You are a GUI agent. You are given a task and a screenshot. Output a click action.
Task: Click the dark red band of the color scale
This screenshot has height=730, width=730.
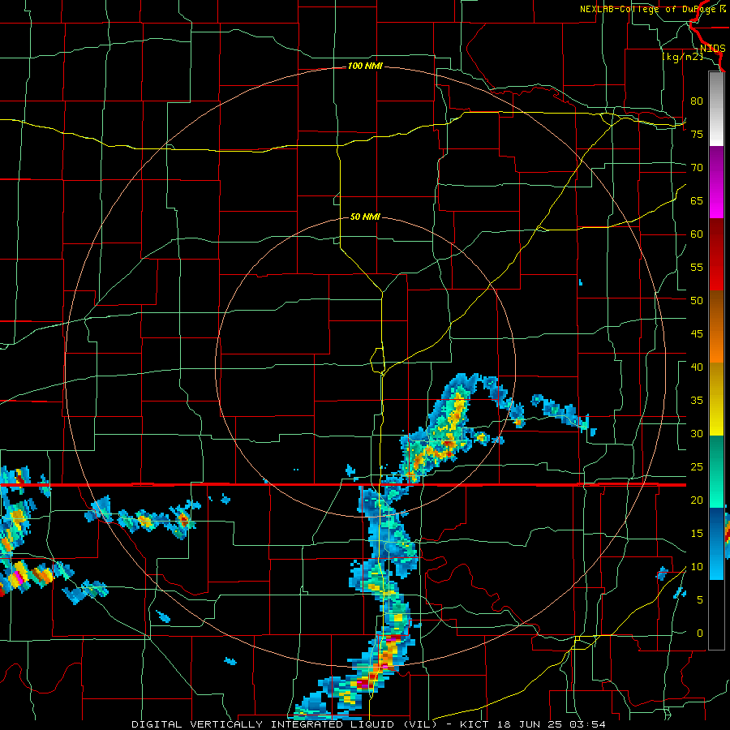click(716, 254)
